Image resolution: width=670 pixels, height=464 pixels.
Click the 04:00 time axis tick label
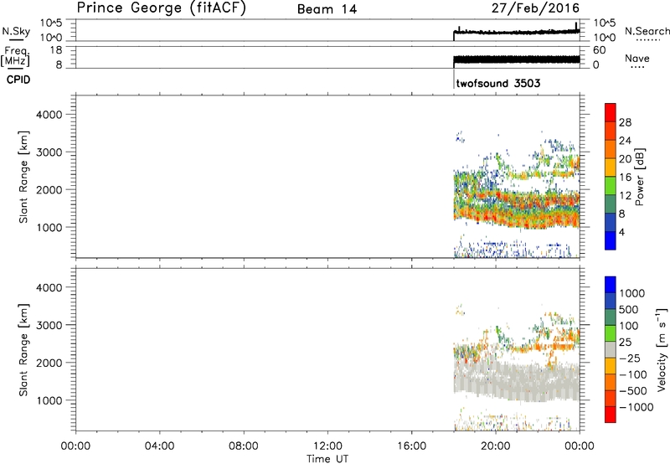[x=160, y=446]
